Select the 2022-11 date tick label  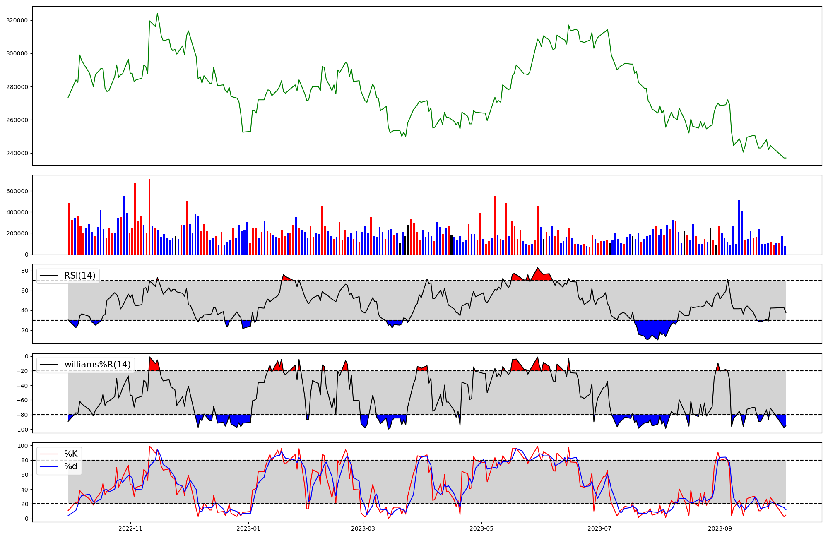tap(130, 528)
